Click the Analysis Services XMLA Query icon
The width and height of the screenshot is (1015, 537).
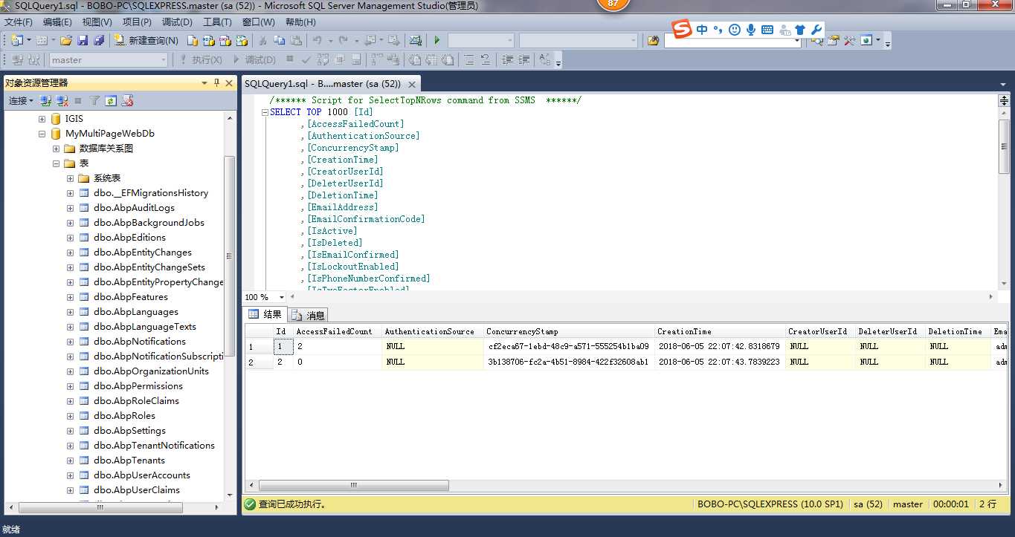pos(242,40)
